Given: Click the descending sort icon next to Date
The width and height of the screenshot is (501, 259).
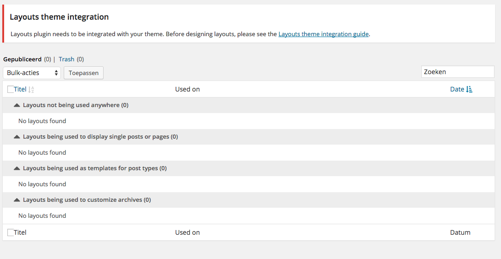Looking at the screenshot, I should pos(469,89).
